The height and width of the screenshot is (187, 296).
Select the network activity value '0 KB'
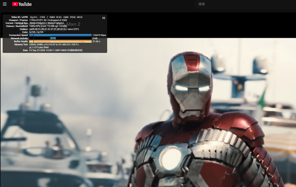95,39
